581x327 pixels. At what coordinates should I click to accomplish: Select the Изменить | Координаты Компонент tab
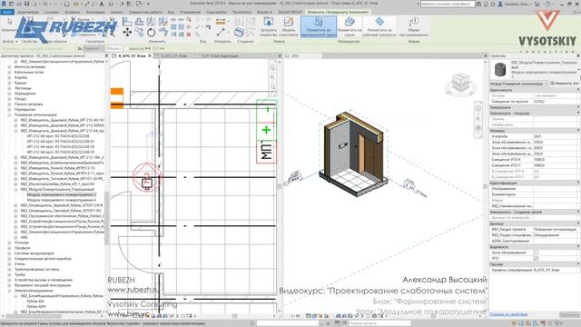click(x=338, y=12)
